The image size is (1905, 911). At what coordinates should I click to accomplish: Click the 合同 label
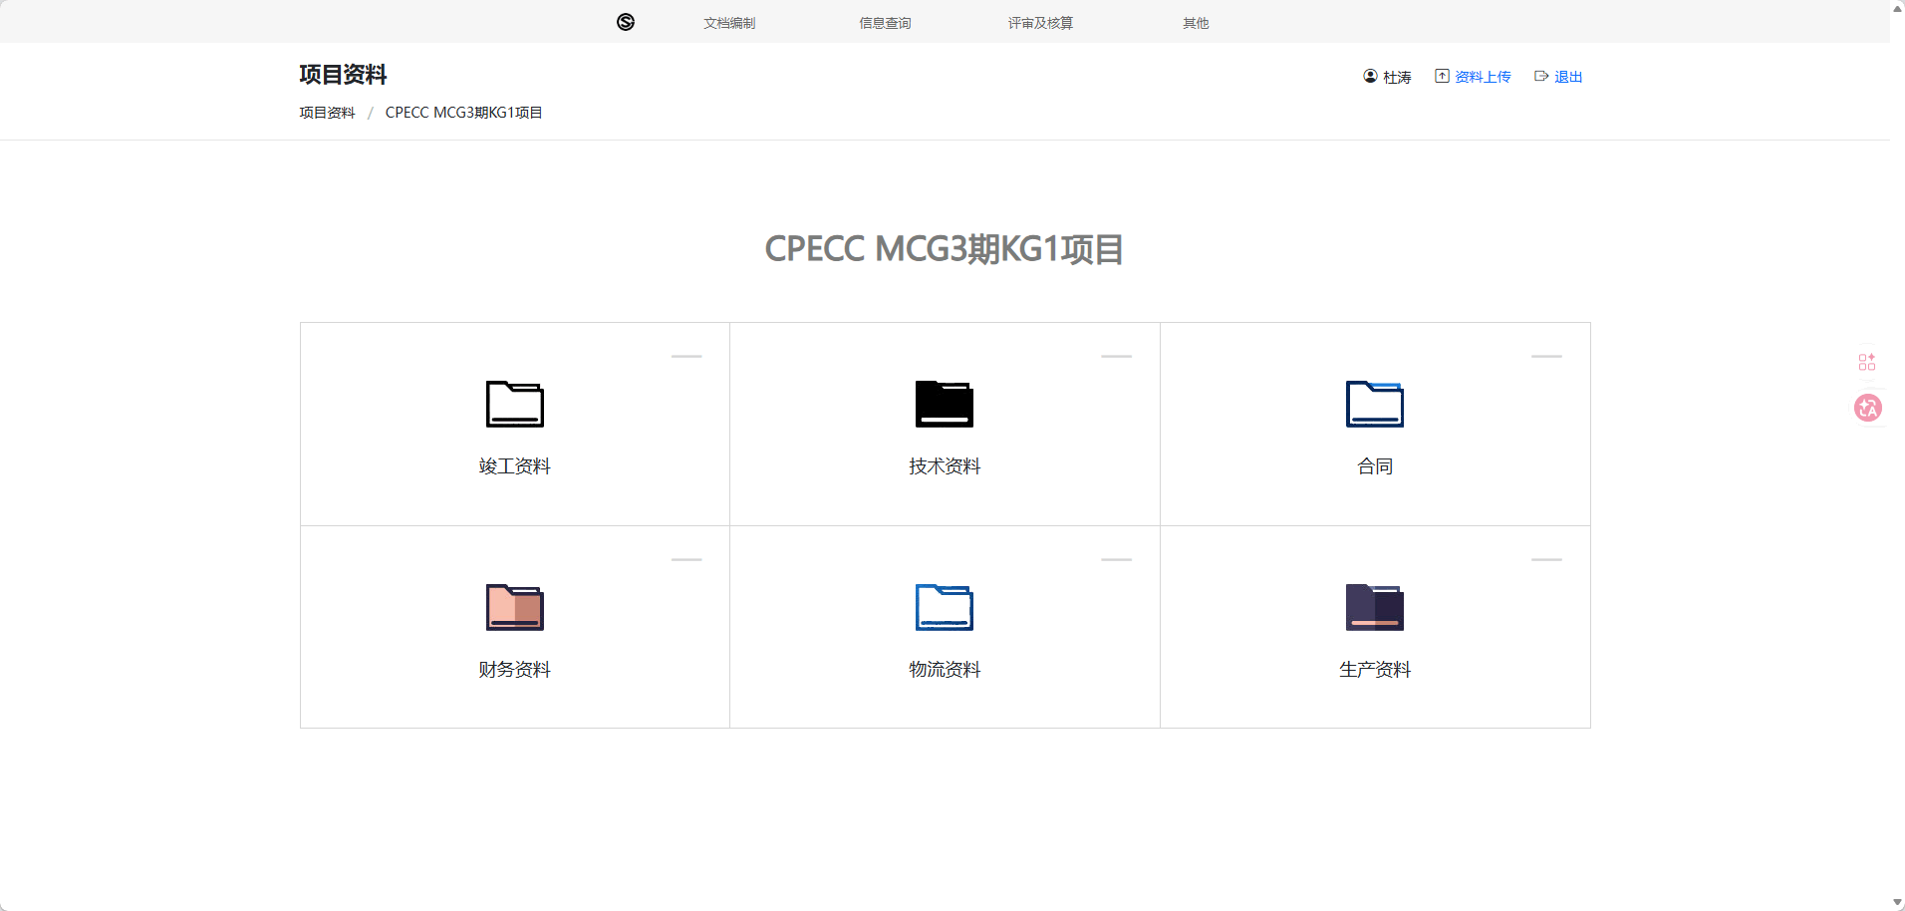click(x=1375, y=465)
